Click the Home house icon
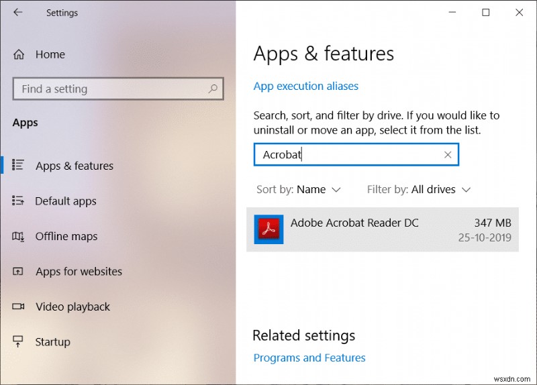Viewport: 537px width, 385px height. (x=19, y=54)
